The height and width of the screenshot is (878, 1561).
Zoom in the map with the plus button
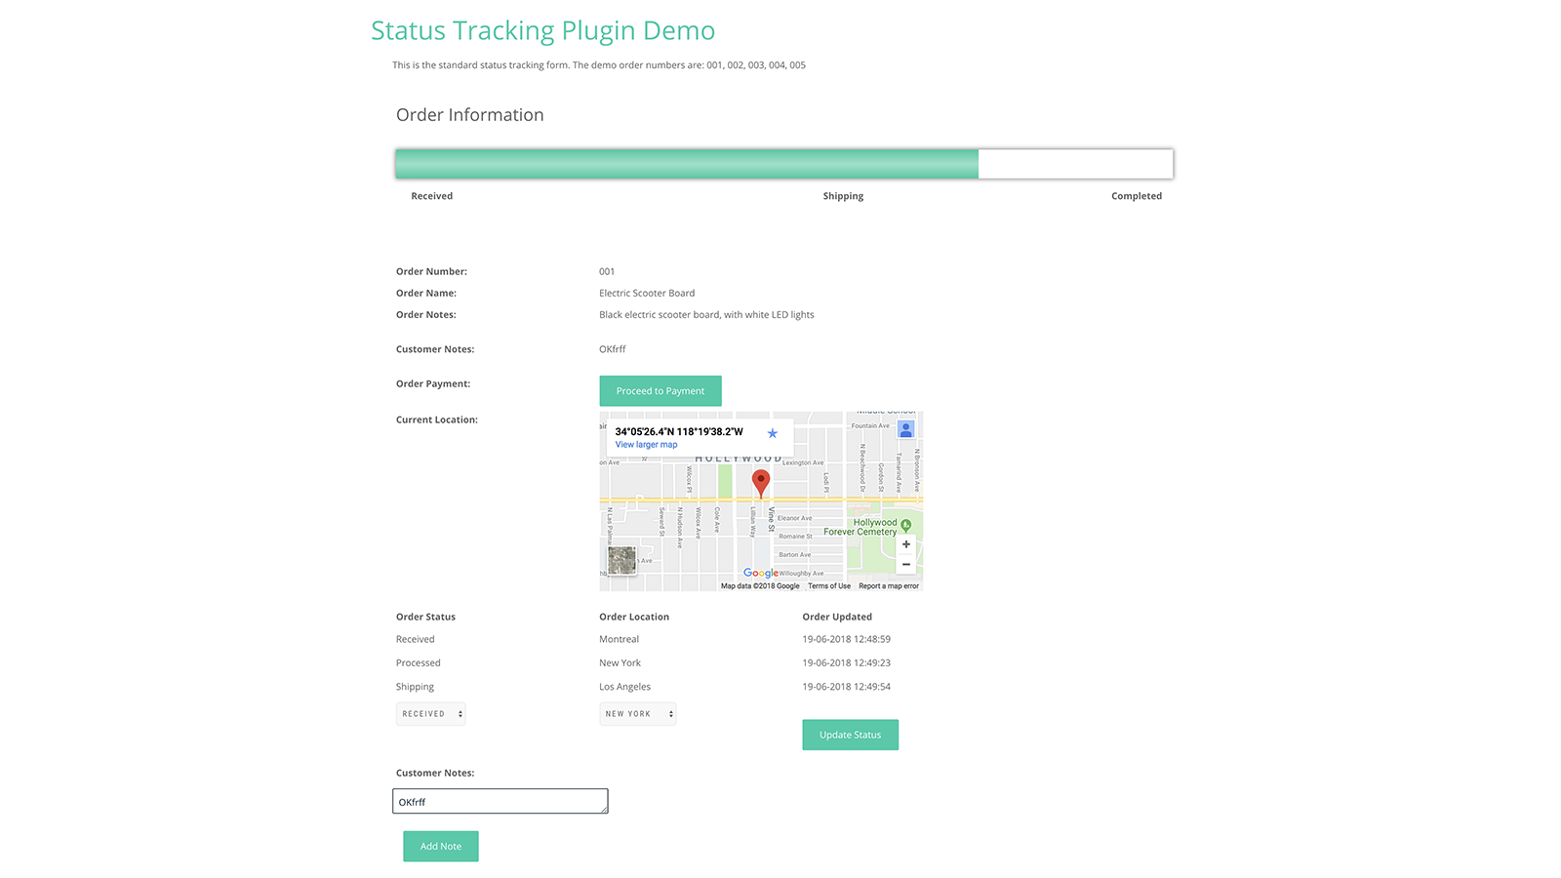click(x=906, y=544)
